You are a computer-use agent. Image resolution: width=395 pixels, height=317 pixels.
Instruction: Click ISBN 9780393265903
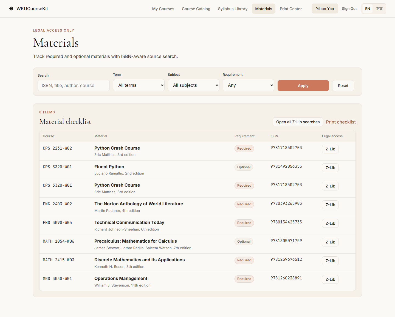point(286,203)
